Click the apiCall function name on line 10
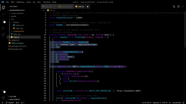The image size is (186, 104). (x=71, y=35)
